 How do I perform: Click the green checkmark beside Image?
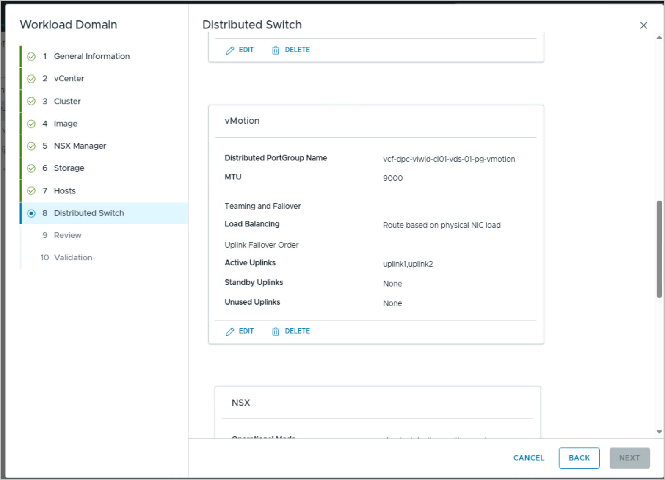tap(31, 124)
